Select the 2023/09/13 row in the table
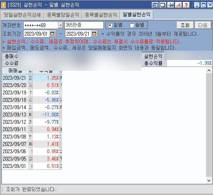Screen dimensions: 213x195 [32, 115]
